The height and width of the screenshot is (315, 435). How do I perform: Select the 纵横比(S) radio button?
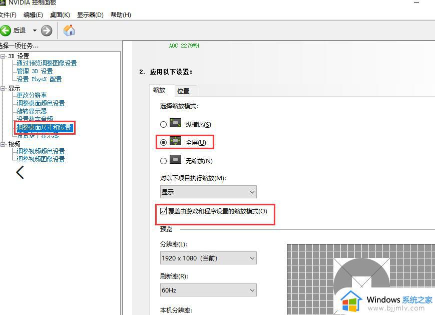coord(163,124)
